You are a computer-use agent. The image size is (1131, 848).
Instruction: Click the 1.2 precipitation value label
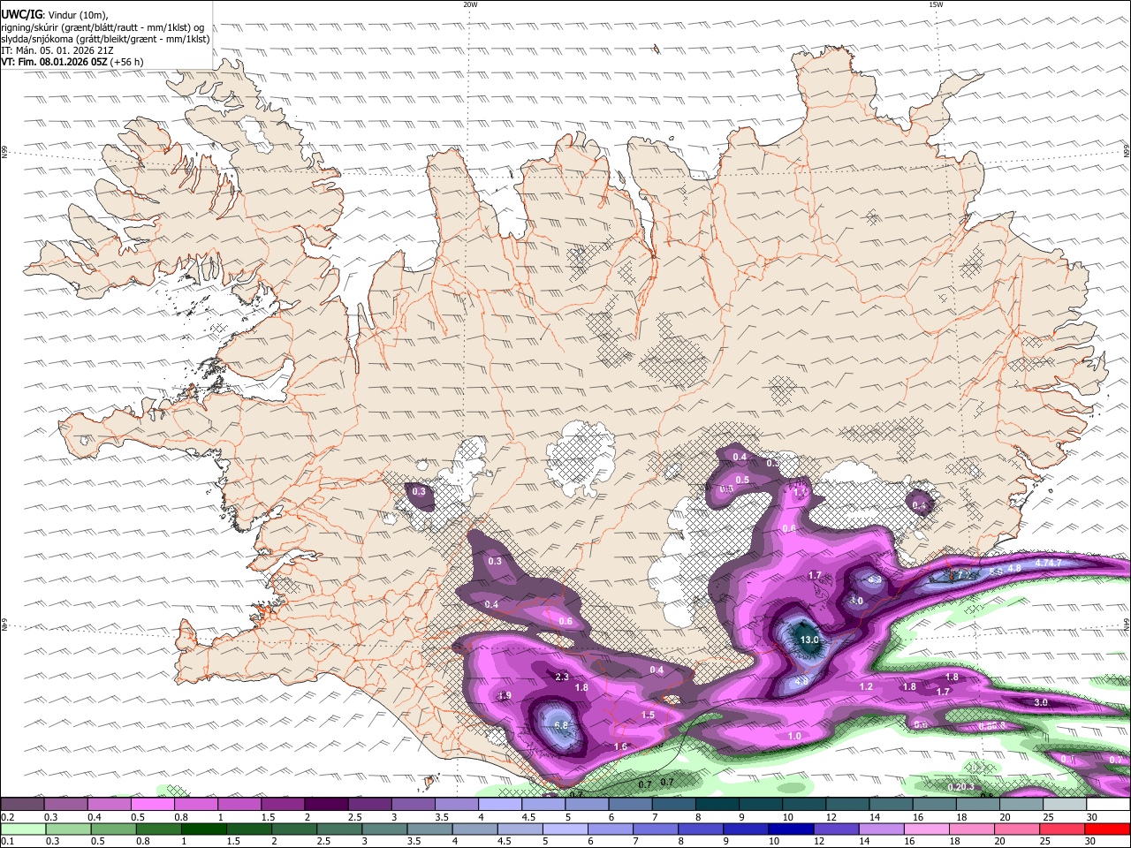coord(866,686)
